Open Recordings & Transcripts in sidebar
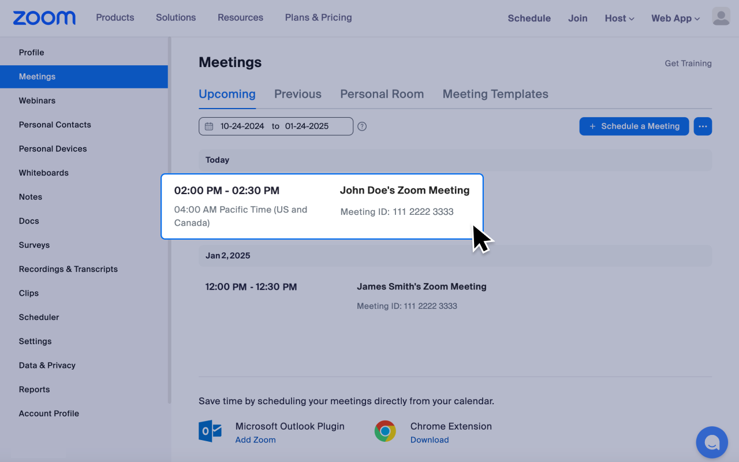This screenshot has width=739, height=462. 68,269
